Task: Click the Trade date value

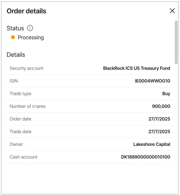Action: point(159,132)
